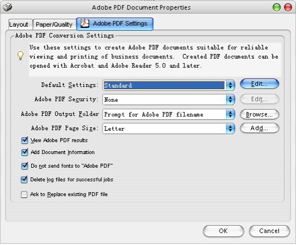296x245 pixels.
Task: Expand the Adobe PDF Security dropdown
Action: 230,99
